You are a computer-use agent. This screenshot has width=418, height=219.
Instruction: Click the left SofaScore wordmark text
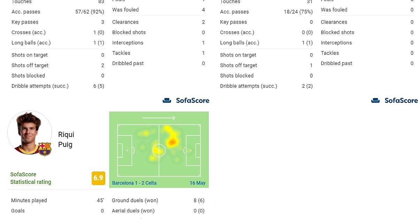[x=193, y=100]
